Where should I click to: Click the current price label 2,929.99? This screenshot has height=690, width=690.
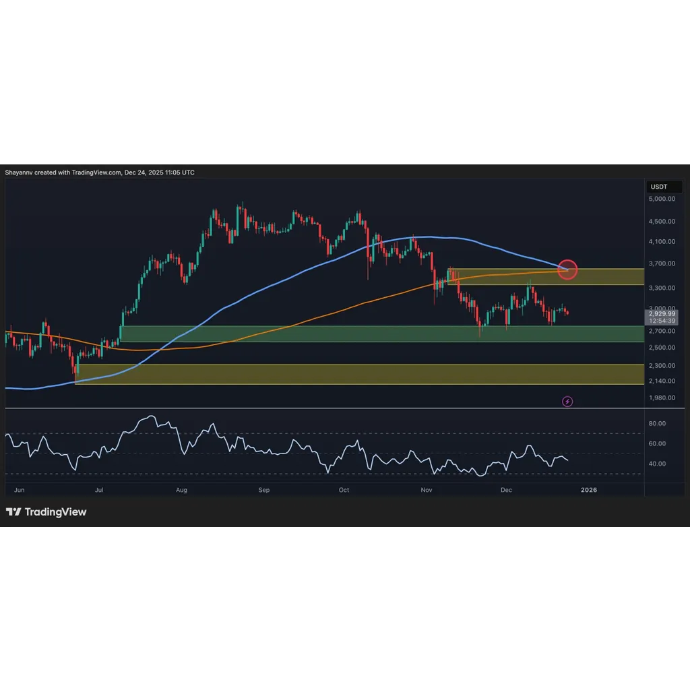pyautogui.click(x=662, y=314)
